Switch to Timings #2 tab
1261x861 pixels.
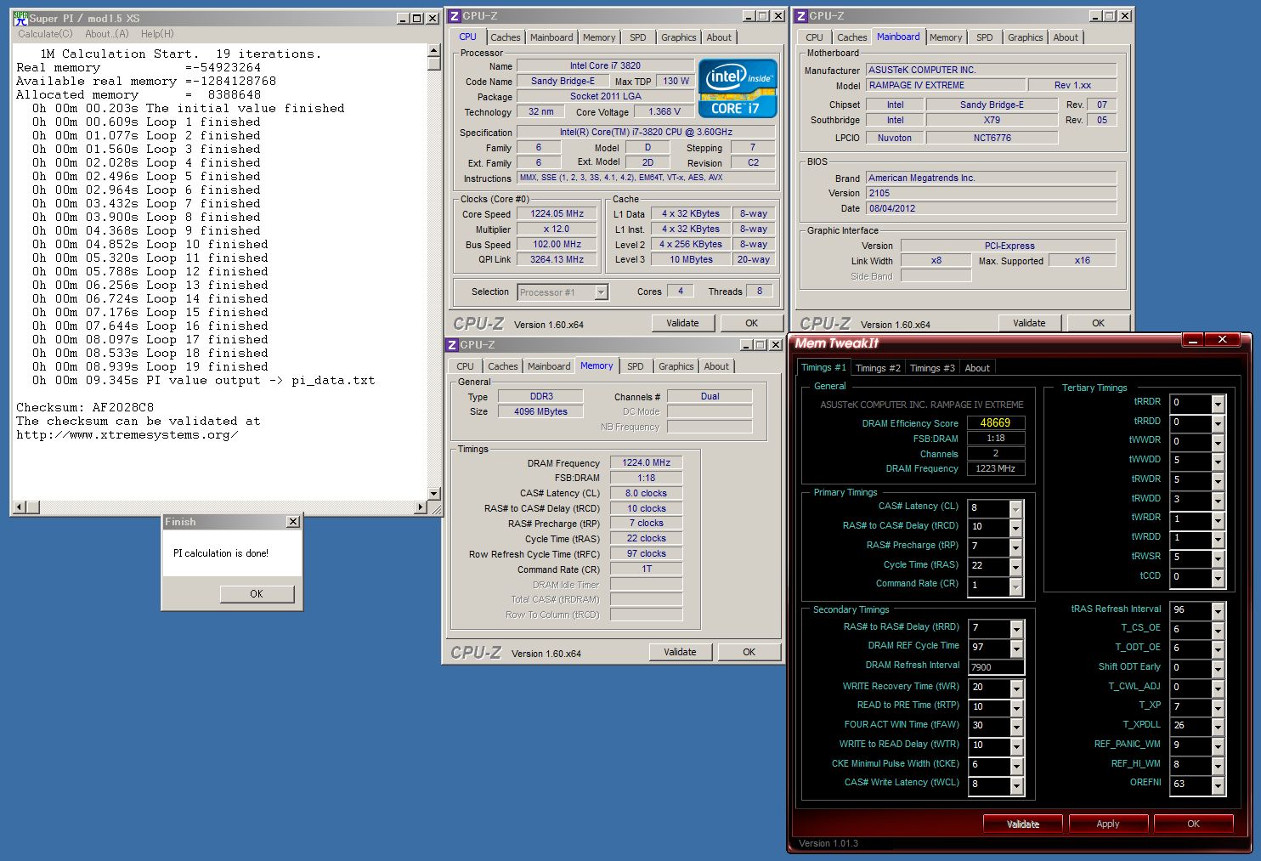(x=877, y=368)
